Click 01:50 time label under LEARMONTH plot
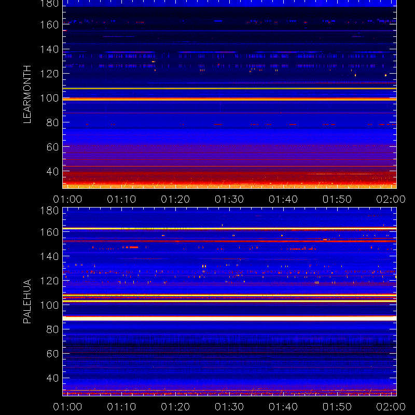This screenshot has height=415, width=415. click(337, 199)
